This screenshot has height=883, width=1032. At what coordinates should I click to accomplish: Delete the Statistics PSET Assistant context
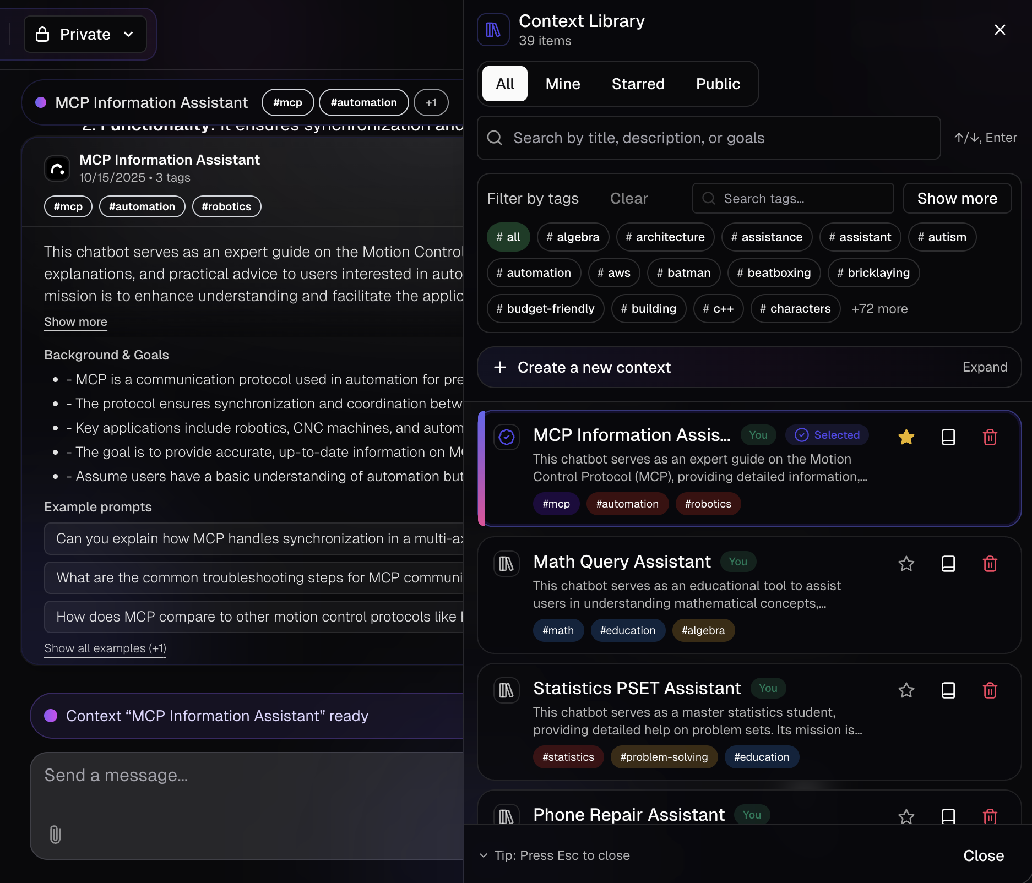(x=990, y=690)
